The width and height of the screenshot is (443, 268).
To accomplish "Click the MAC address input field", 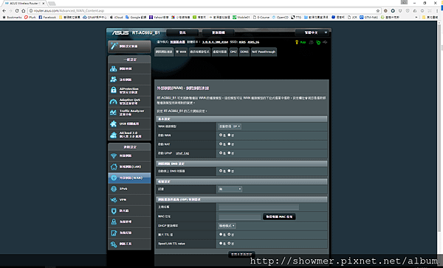I will [x=239, y=216].
